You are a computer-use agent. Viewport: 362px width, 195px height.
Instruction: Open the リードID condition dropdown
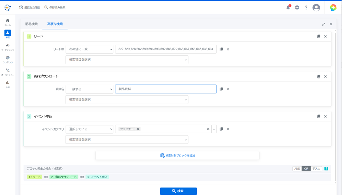tap(89, 49)
